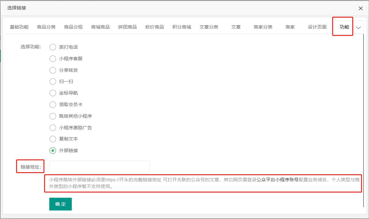This screenshot has height=219, width=369.
Task: Select the 领取会员卡 radio button
Action: 53,105
